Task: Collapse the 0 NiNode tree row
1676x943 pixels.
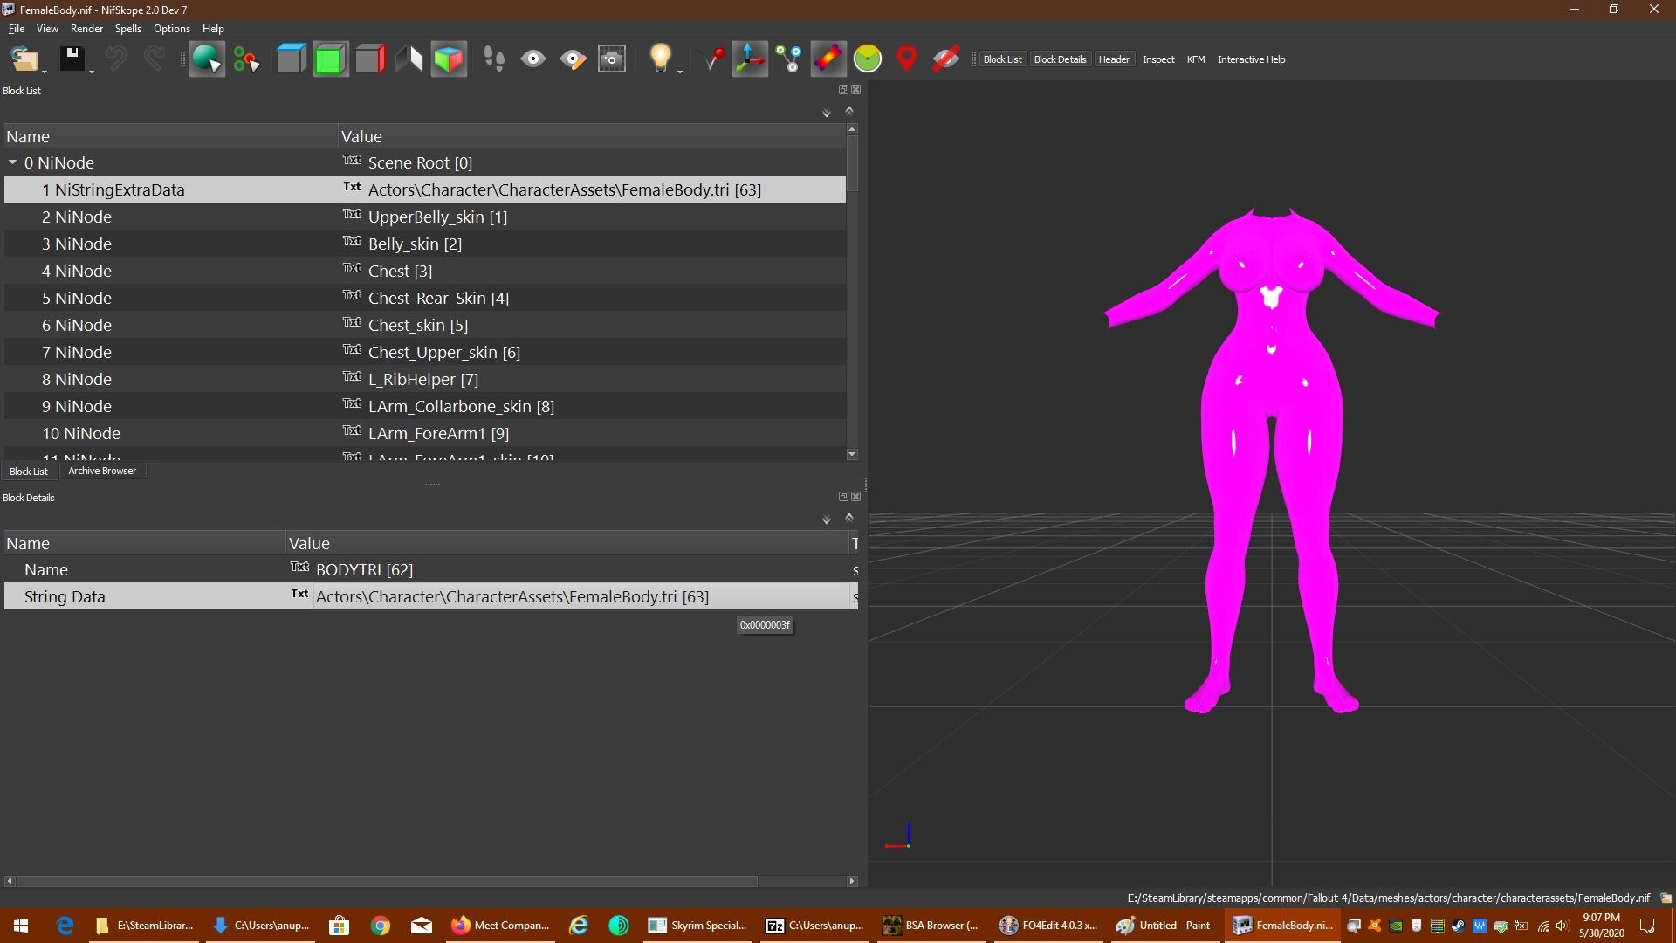Action: (x=12, y=162)
